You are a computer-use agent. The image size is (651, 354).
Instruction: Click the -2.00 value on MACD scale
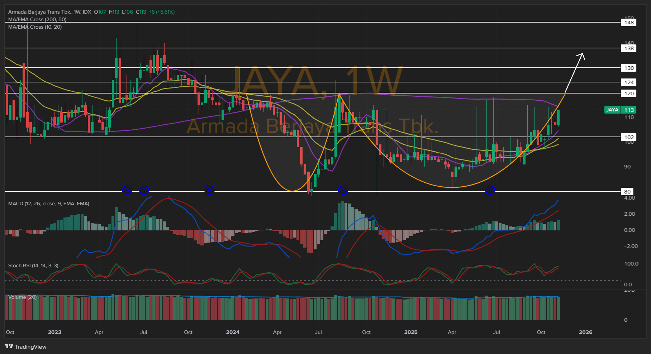631,246
